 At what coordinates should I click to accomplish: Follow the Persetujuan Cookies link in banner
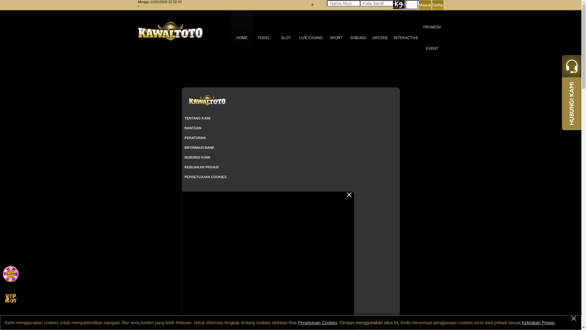(317, 323)
